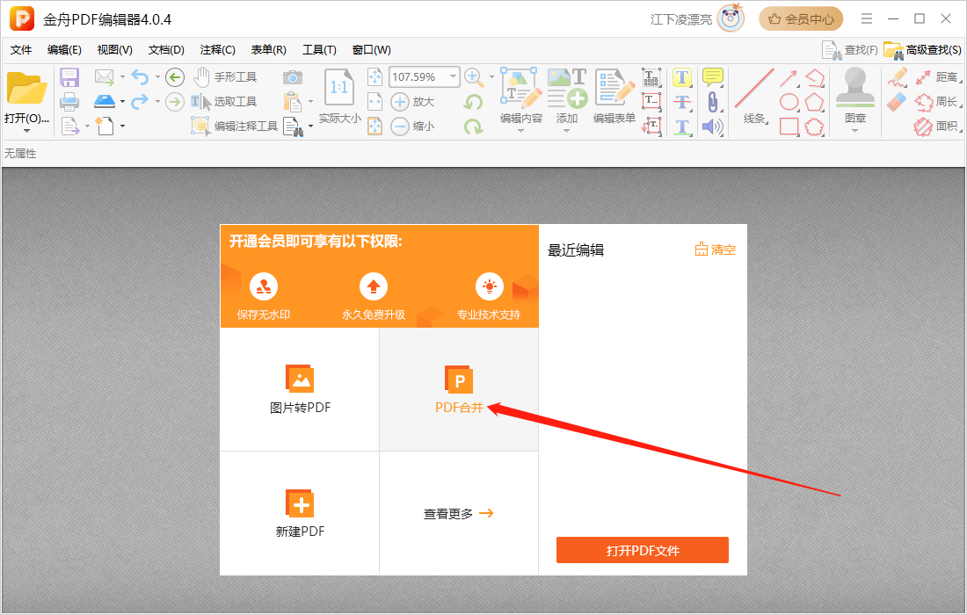Open the 编辑(E) menu
This screenshot has width=967, height=615.
coord(64,50)
